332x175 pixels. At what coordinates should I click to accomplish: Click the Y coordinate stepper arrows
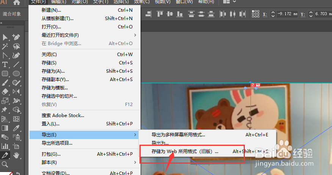(x=311, y=14)
